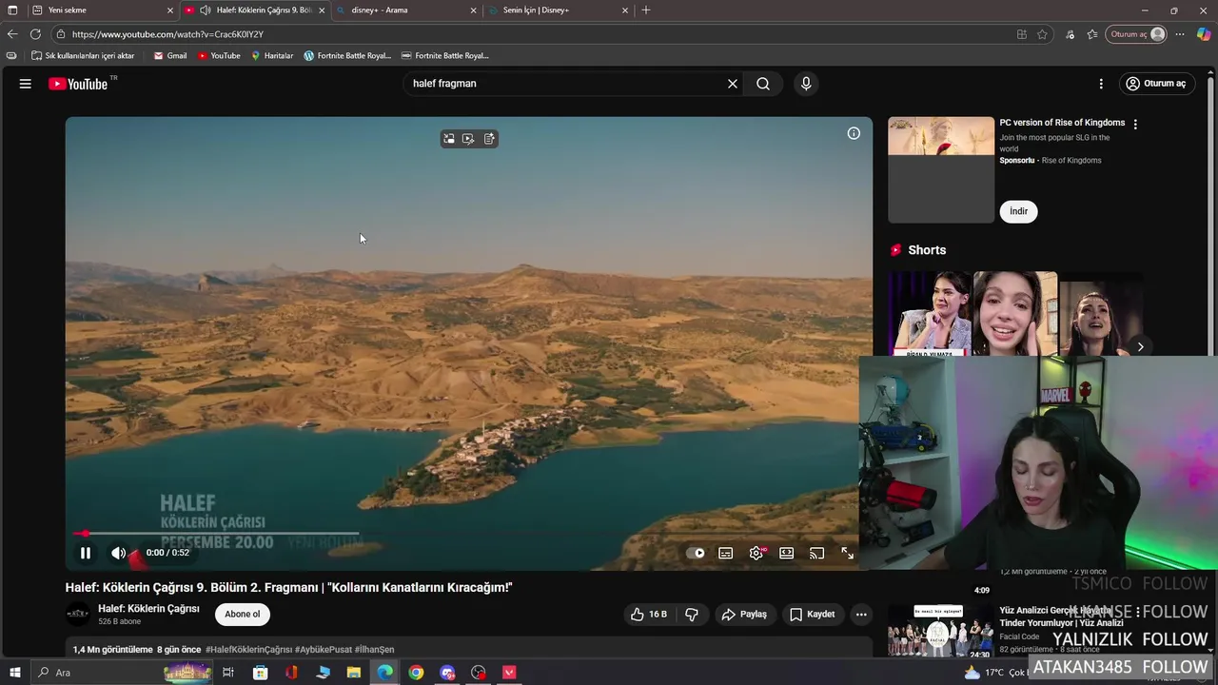Image resolution: width=1218 pixels, height=685 pixels.
Task: Subscribe with the Abone ol button
Action: click(x=243, y=615)
